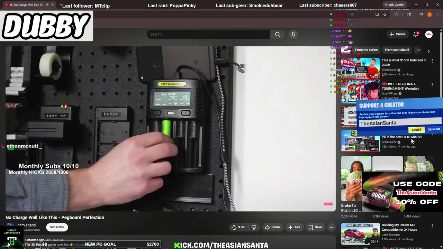Open options for 'This is what $1500 Gets You' video

click(432, 61)
